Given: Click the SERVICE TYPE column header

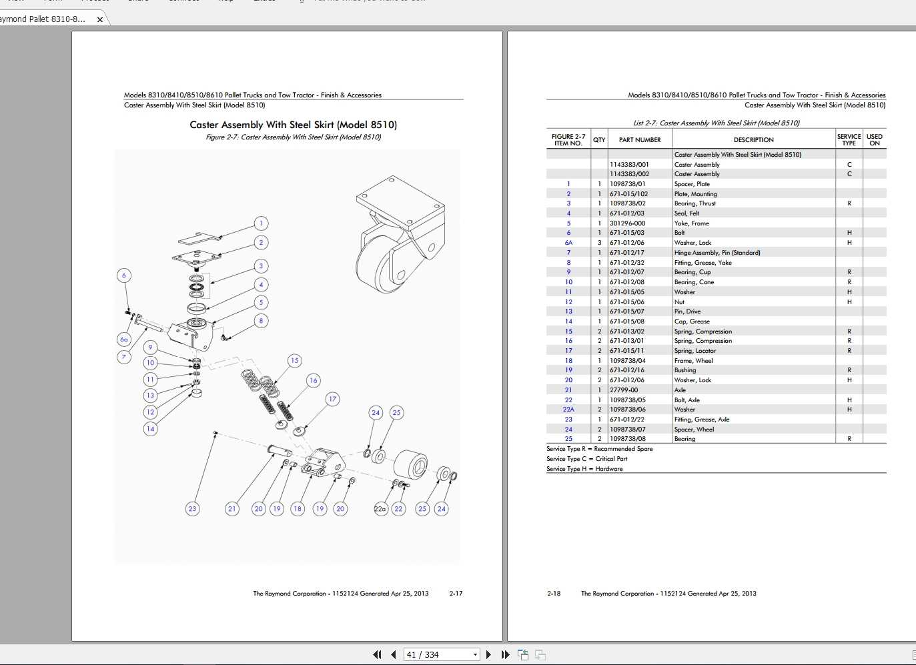Looking at the screenshot, I should [x=849, y=139].
